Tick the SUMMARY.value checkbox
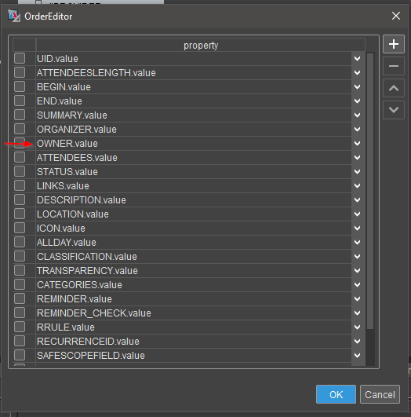 pyautogui.click(x=20, y=115)
